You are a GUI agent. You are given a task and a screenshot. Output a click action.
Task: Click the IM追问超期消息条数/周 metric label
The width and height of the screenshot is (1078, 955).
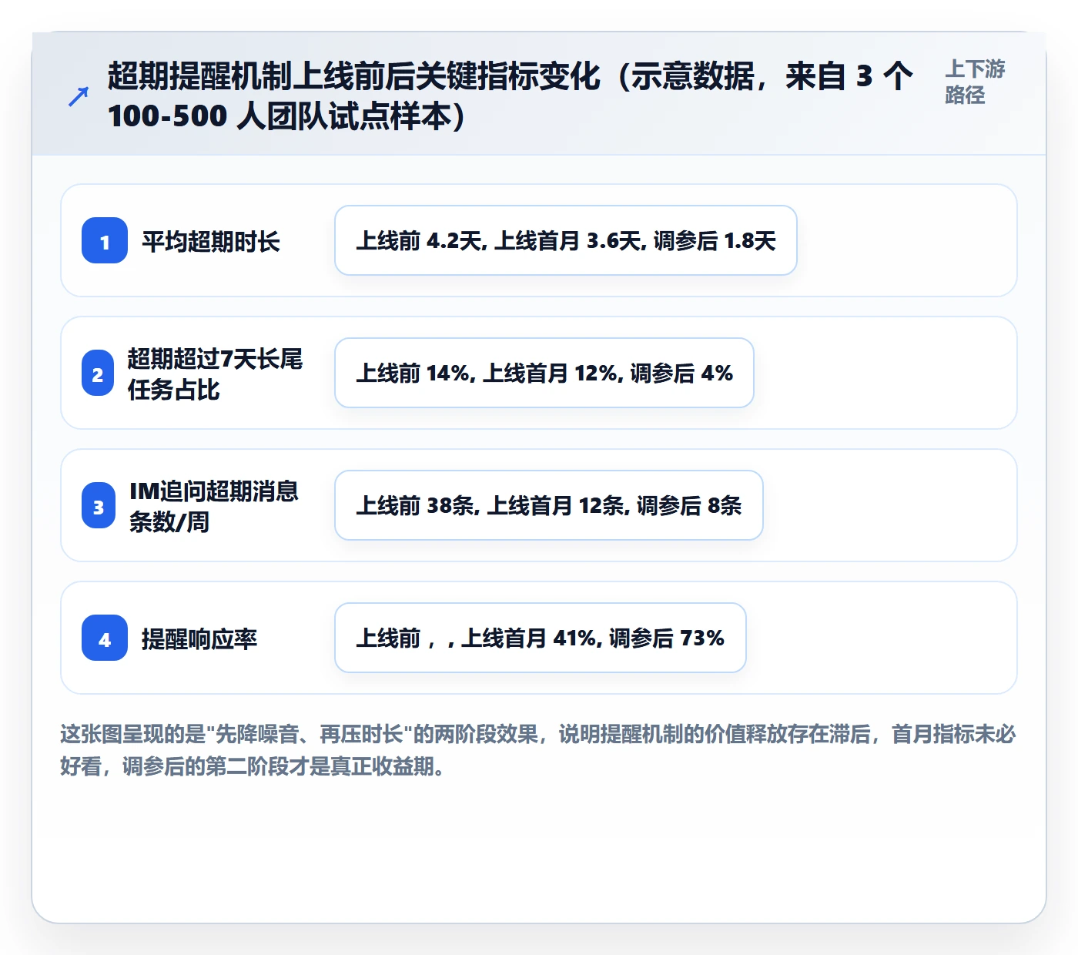pos(214,506)
